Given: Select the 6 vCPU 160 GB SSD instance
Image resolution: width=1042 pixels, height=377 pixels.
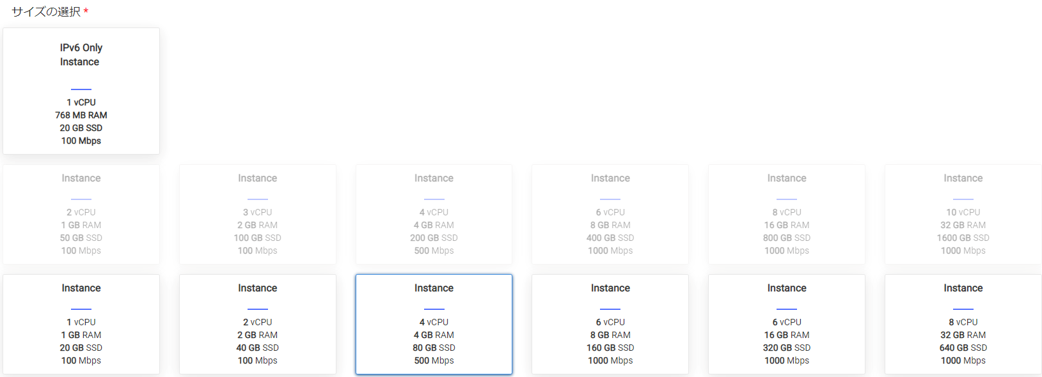Looking at the screenshot, I should coord(610,325).
